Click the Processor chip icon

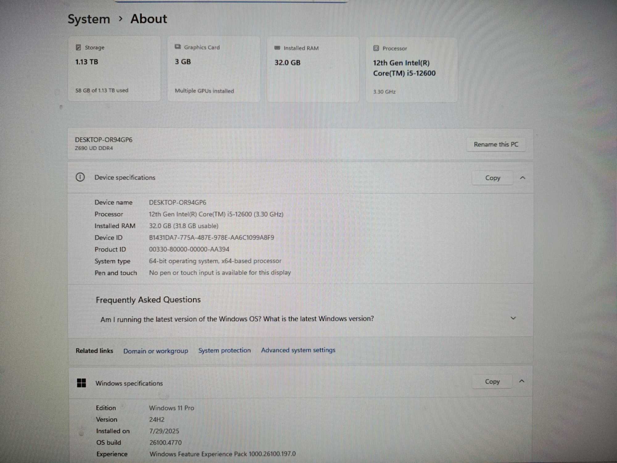376,48
